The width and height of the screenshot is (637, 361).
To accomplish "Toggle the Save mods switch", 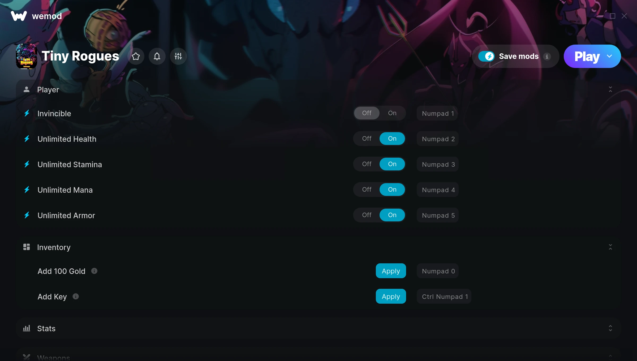I will (x=486, y=56).
